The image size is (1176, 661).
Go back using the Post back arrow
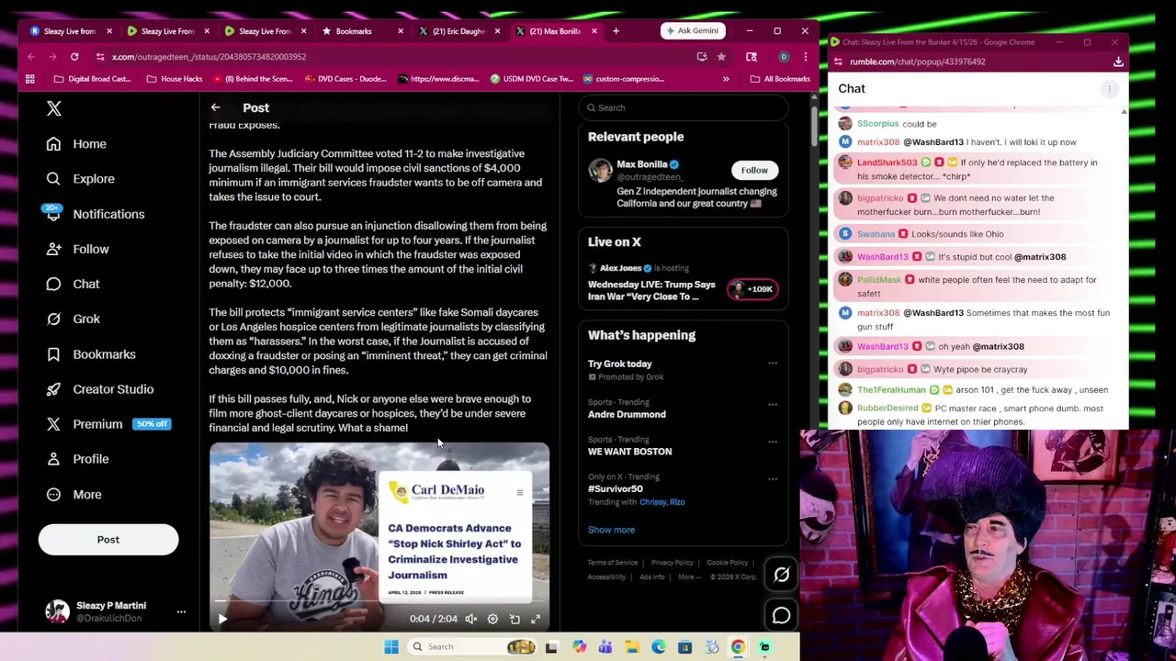coord(215,107)
